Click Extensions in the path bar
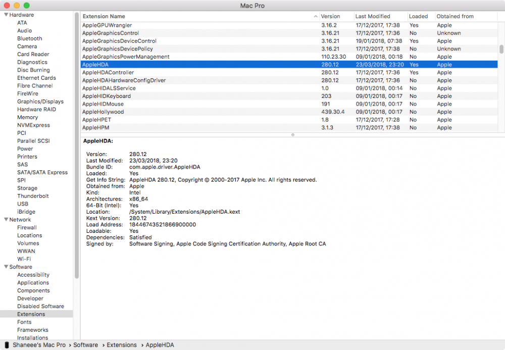This screenshot has width=505, height=350. click(x=121, y=345)
